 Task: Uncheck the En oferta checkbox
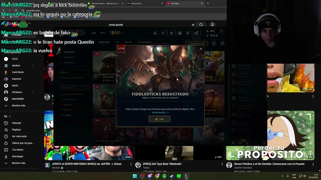[x=61, y=115]
